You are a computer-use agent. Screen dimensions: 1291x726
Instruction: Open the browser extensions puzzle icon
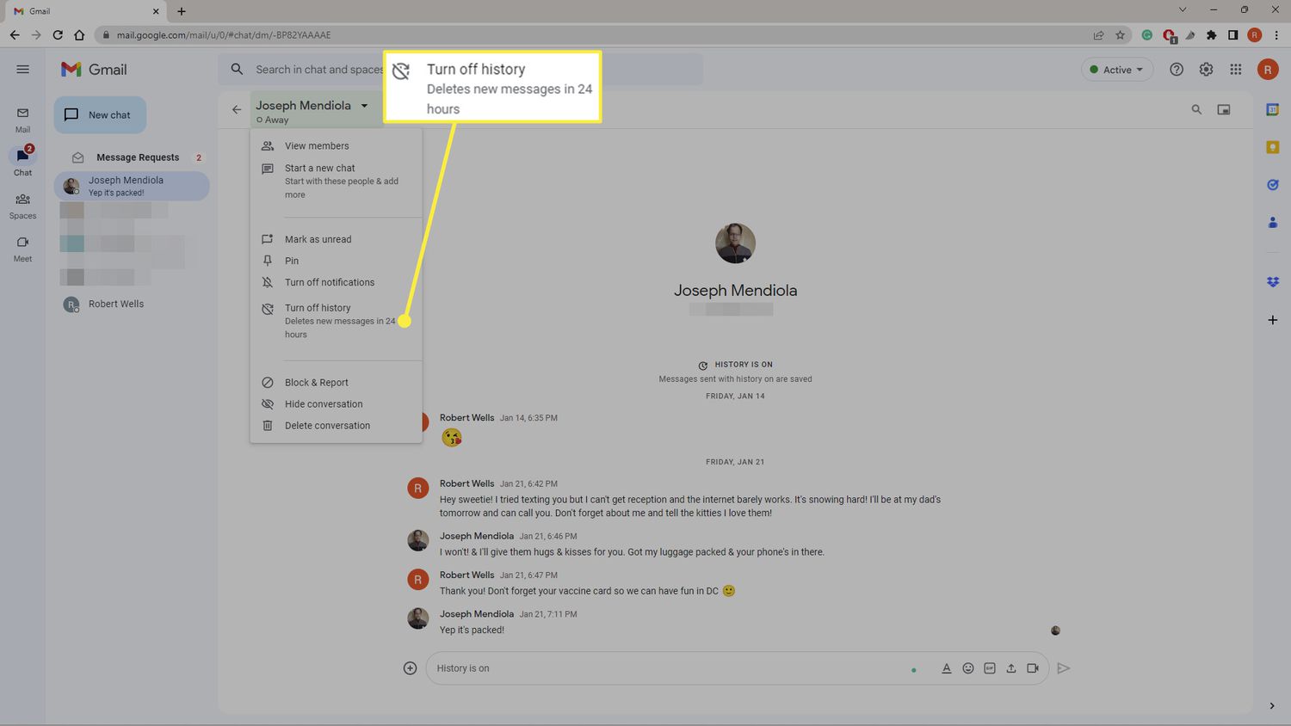[1212, 35]
